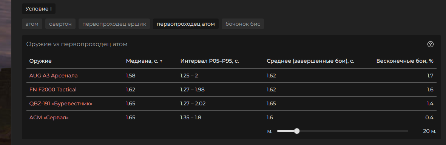Image resolution: width=446 pixels, height=145 pixels.
Task: Open the help question mark icon
Action: (431, 44)
